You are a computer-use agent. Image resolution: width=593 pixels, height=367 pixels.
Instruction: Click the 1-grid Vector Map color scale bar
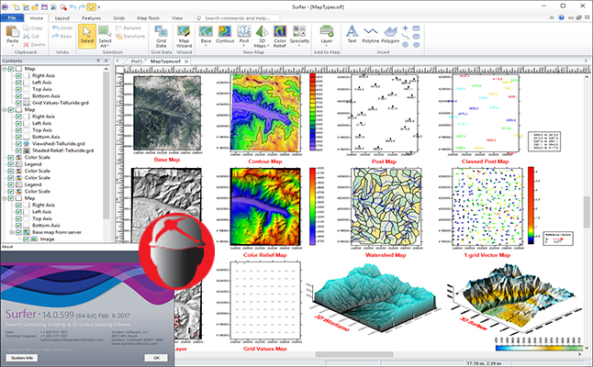[531, 205]
